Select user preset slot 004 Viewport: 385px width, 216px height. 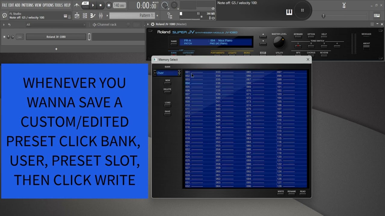click(200, 83)
